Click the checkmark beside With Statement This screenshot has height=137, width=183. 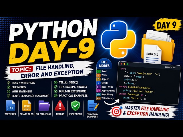[x=9, y=91]
